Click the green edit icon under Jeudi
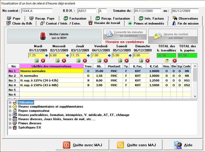 click(79, 61)
